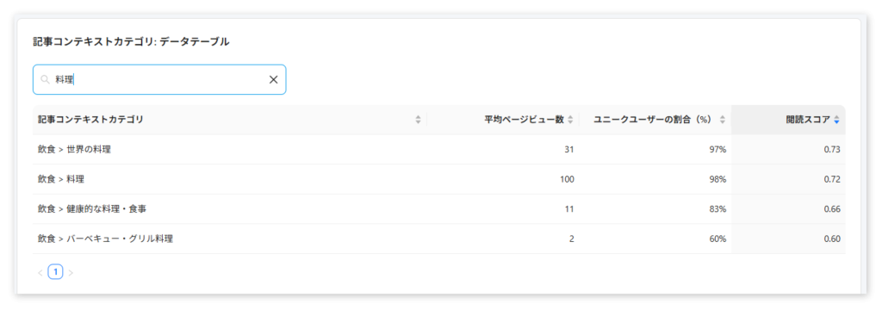Image resolution: width=882 pixels, height=310 pixels.
Task: Click into the 料理 search field
Action: click(x=159, y=80)
